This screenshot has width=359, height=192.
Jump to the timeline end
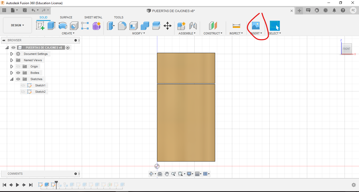31,185
